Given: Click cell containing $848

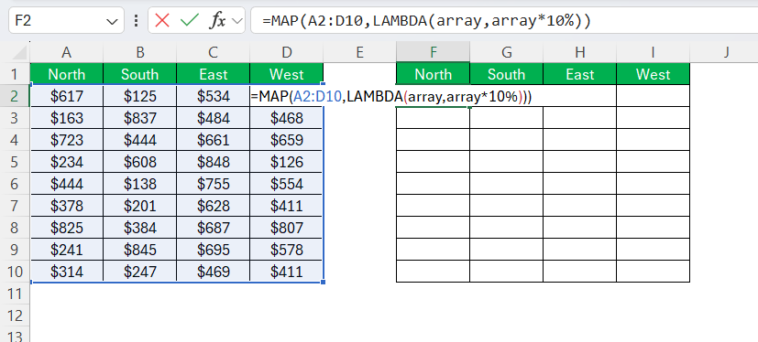Looking at the screenshot, I should (214, 162).
